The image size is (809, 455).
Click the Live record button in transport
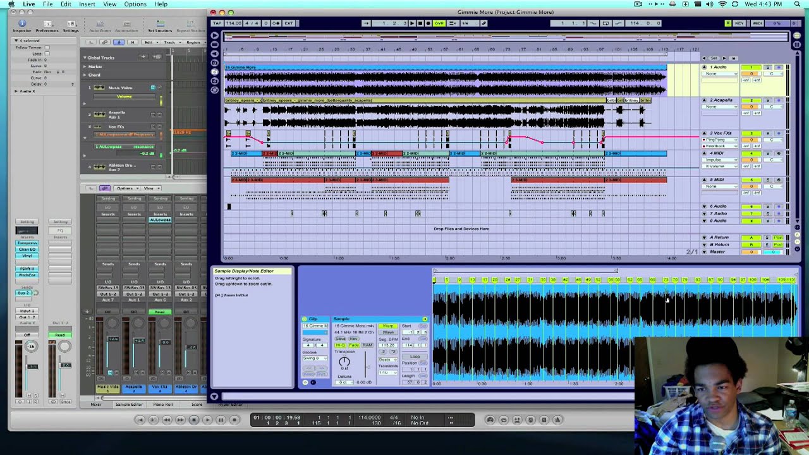pyautogui.click(x=428, y=23)
